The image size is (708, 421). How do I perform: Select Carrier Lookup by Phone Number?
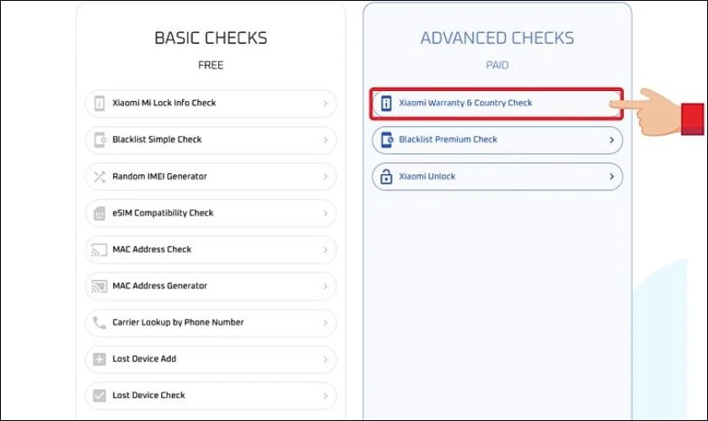(x=178, y=322)
